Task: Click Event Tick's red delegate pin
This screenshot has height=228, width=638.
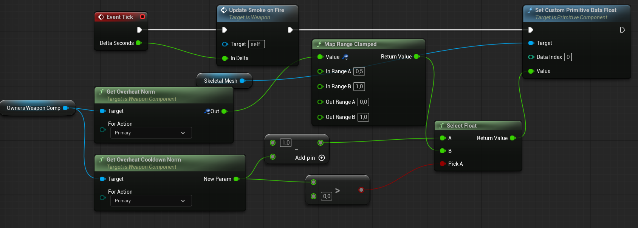Action: (142, 17)
